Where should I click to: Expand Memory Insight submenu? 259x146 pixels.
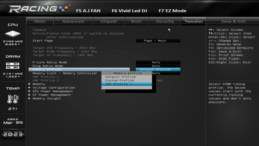[47, 99]
